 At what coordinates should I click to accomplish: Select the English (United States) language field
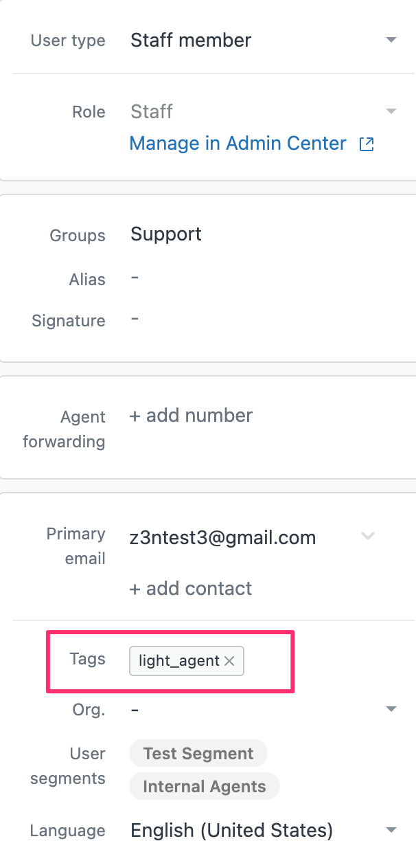[x=231, y=830]
